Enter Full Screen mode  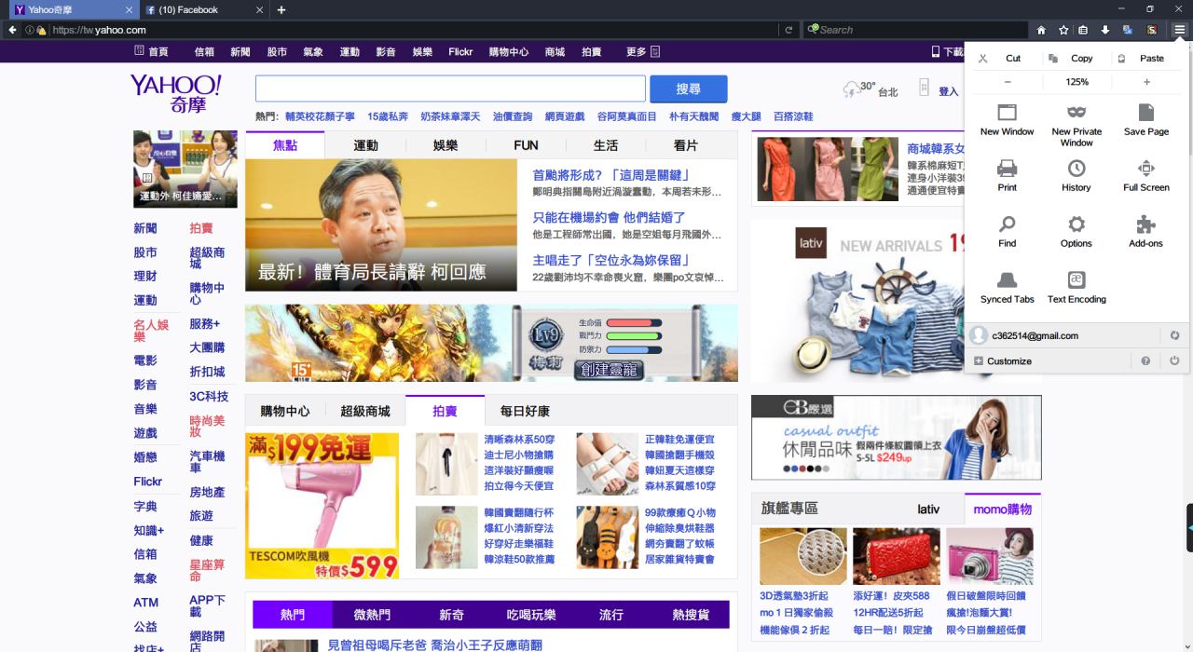[x=1146, y=175]
